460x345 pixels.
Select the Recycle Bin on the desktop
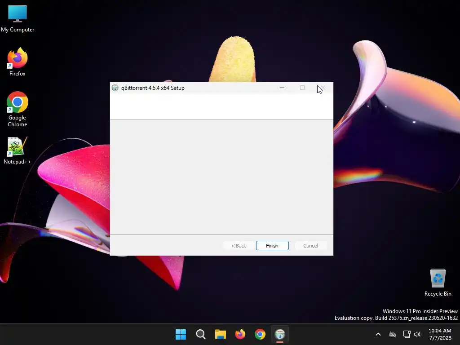point(438,283)
